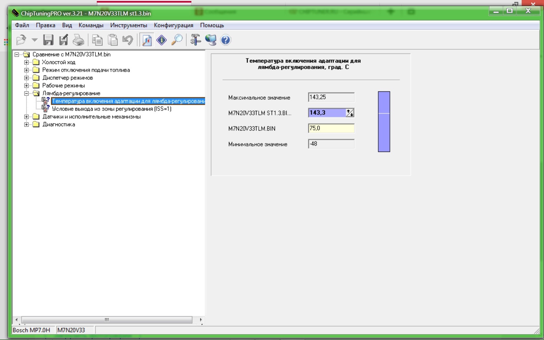Screen dimensions: 544x340
Task: Expand the Холостой ход folder
Action: [27, 62]
